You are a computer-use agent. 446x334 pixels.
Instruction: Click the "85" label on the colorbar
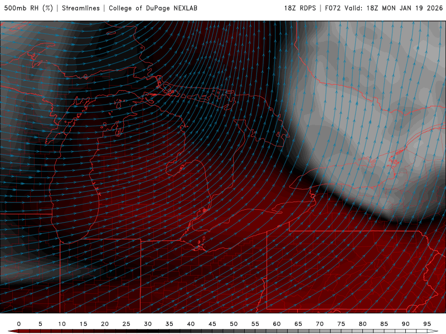click(x=384, y=324)
